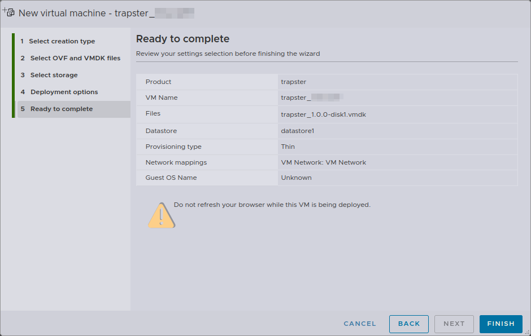Click the greyed-out Next button
The width and height of the screenshot is (531, 336).
[454, 324]
